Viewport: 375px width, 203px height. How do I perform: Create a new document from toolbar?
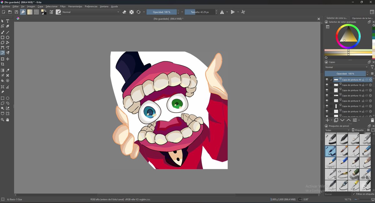[x=3, y=12]
